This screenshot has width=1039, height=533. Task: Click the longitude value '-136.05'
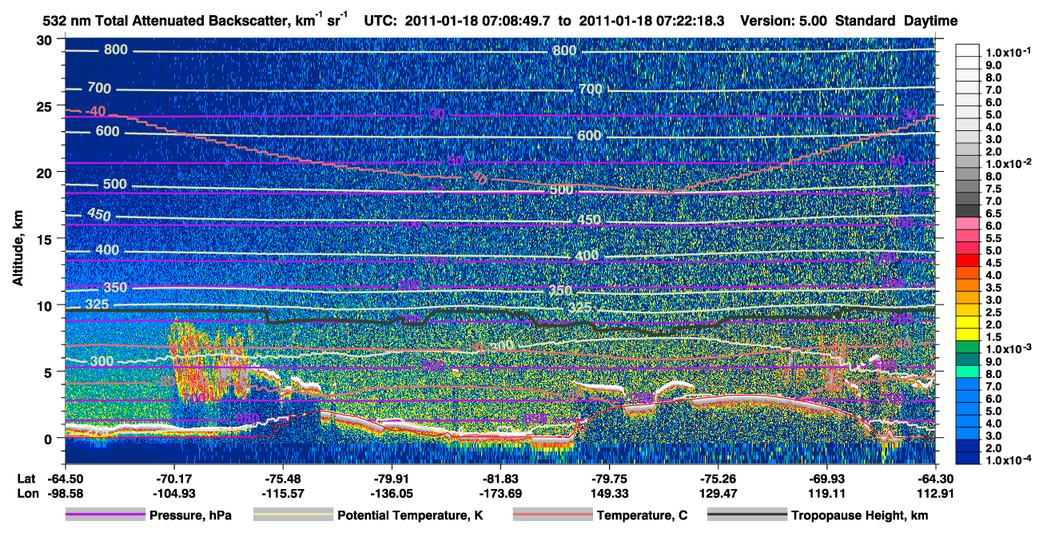point(392,494)
